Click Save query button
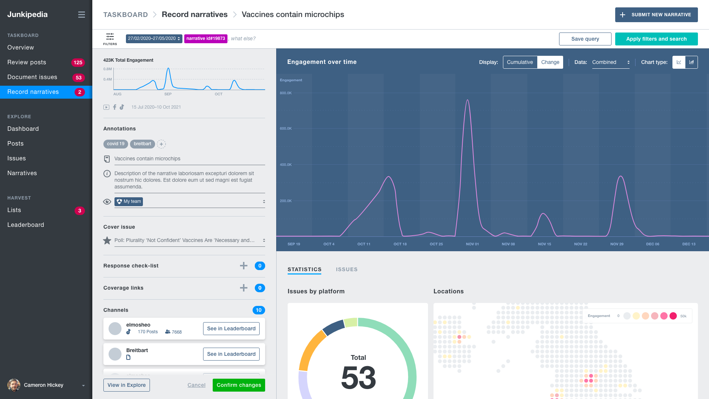 585,39
